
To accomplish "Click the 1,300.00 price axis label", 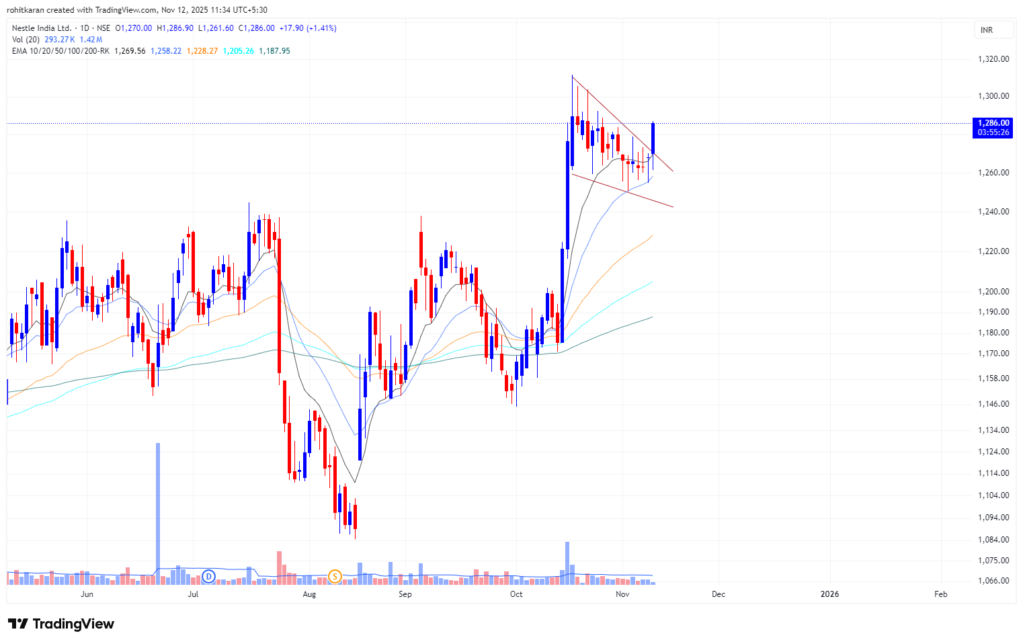I will pyautogui.click(x=993, y=96).
